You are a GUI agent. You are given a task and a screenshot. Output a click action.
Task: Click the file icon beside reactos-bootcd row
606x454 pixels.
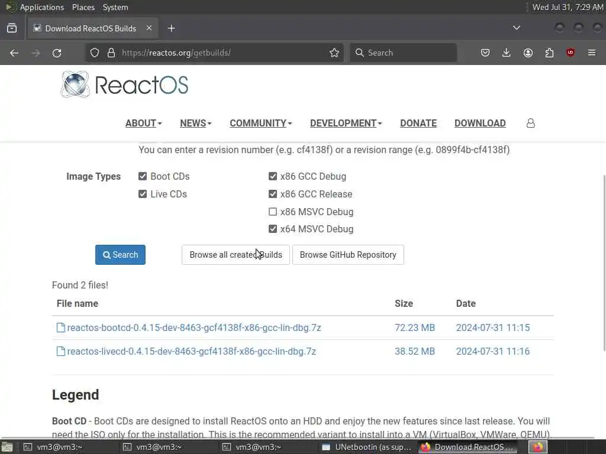coord(61,327)
